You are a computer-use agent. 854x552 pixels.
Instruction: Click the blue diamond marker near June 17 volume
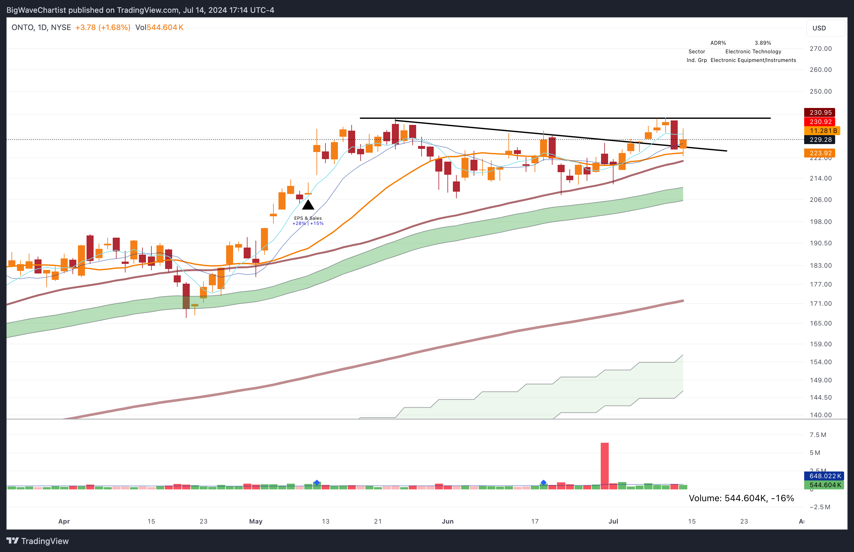[544, 483]
